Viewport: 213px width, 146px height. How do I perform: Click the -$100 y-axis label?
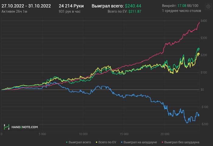tap(204, 107)
